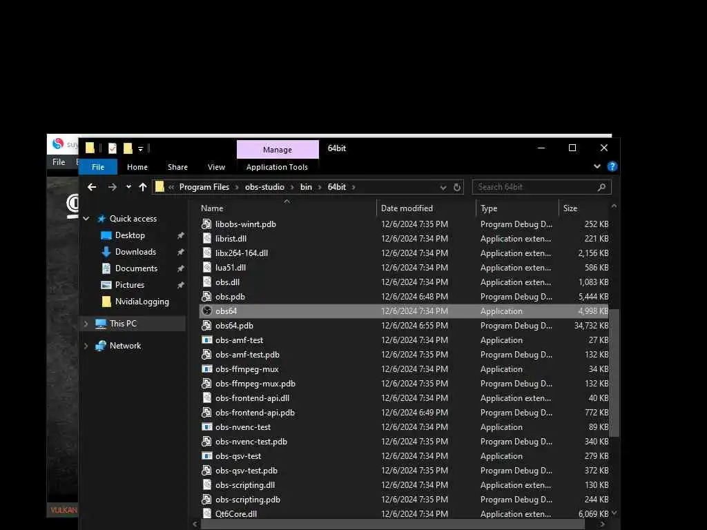This screenshot has height=530, width=707.
Task: Click the search magnifier icon
Action: (x=601, y=187)
